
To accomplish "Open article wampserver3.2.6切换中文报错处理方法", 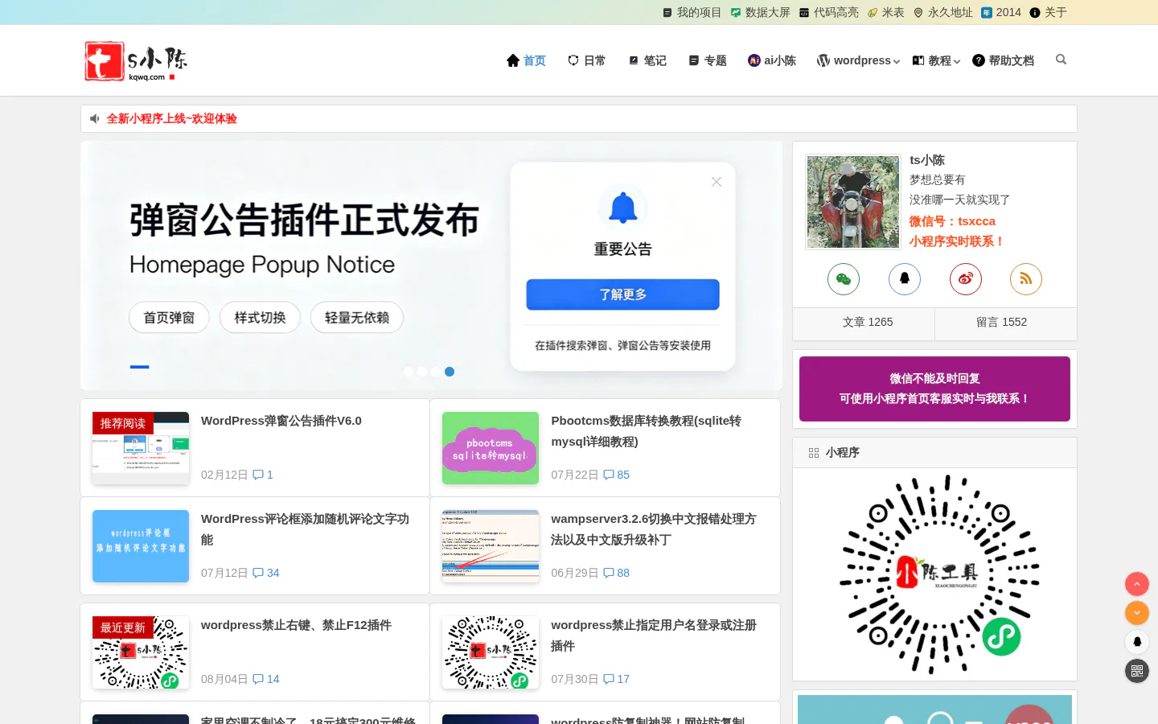I will click(654, 529).
